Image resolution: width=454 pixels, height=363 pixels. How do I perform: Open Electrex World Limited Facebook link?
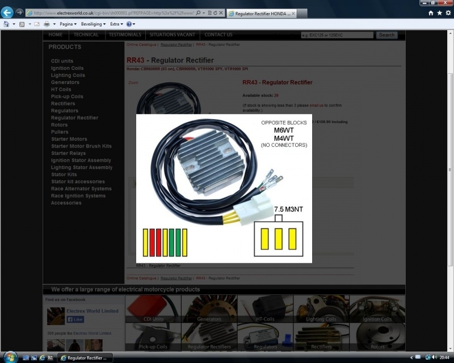(x=93, y=311)
